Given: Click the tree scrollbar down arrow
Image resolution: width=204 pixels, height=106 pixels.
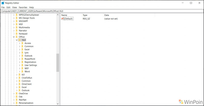Looking at the screenshot, I should [x=58, y=104].
